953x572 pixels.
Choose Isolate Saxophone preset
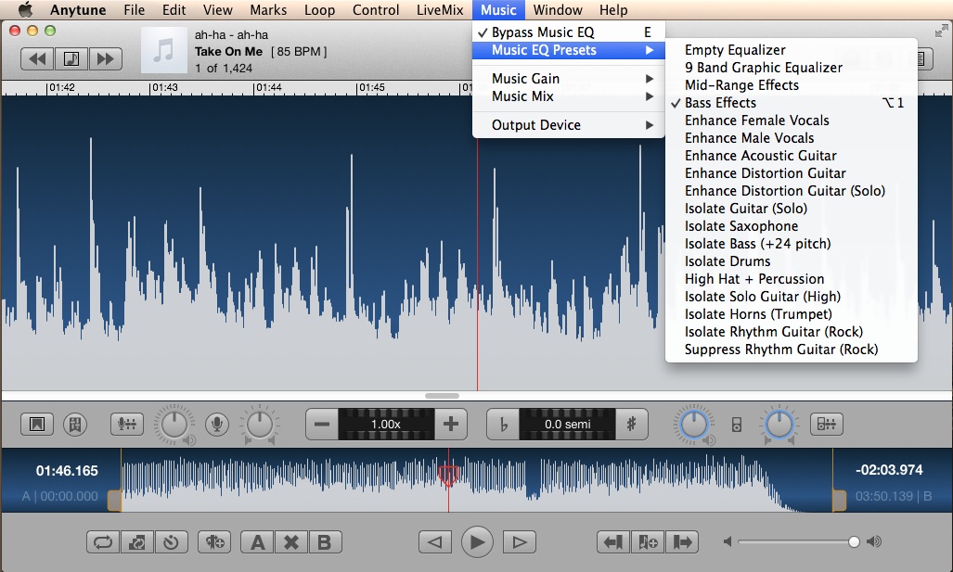792,226
